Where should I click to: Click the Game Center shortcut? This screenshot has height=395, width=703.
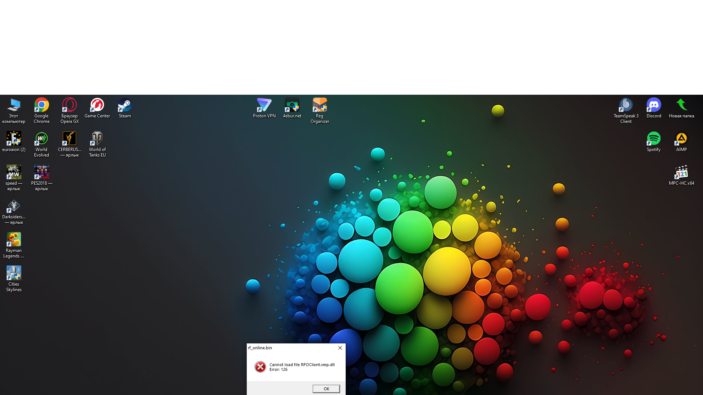tap(97, 108)
